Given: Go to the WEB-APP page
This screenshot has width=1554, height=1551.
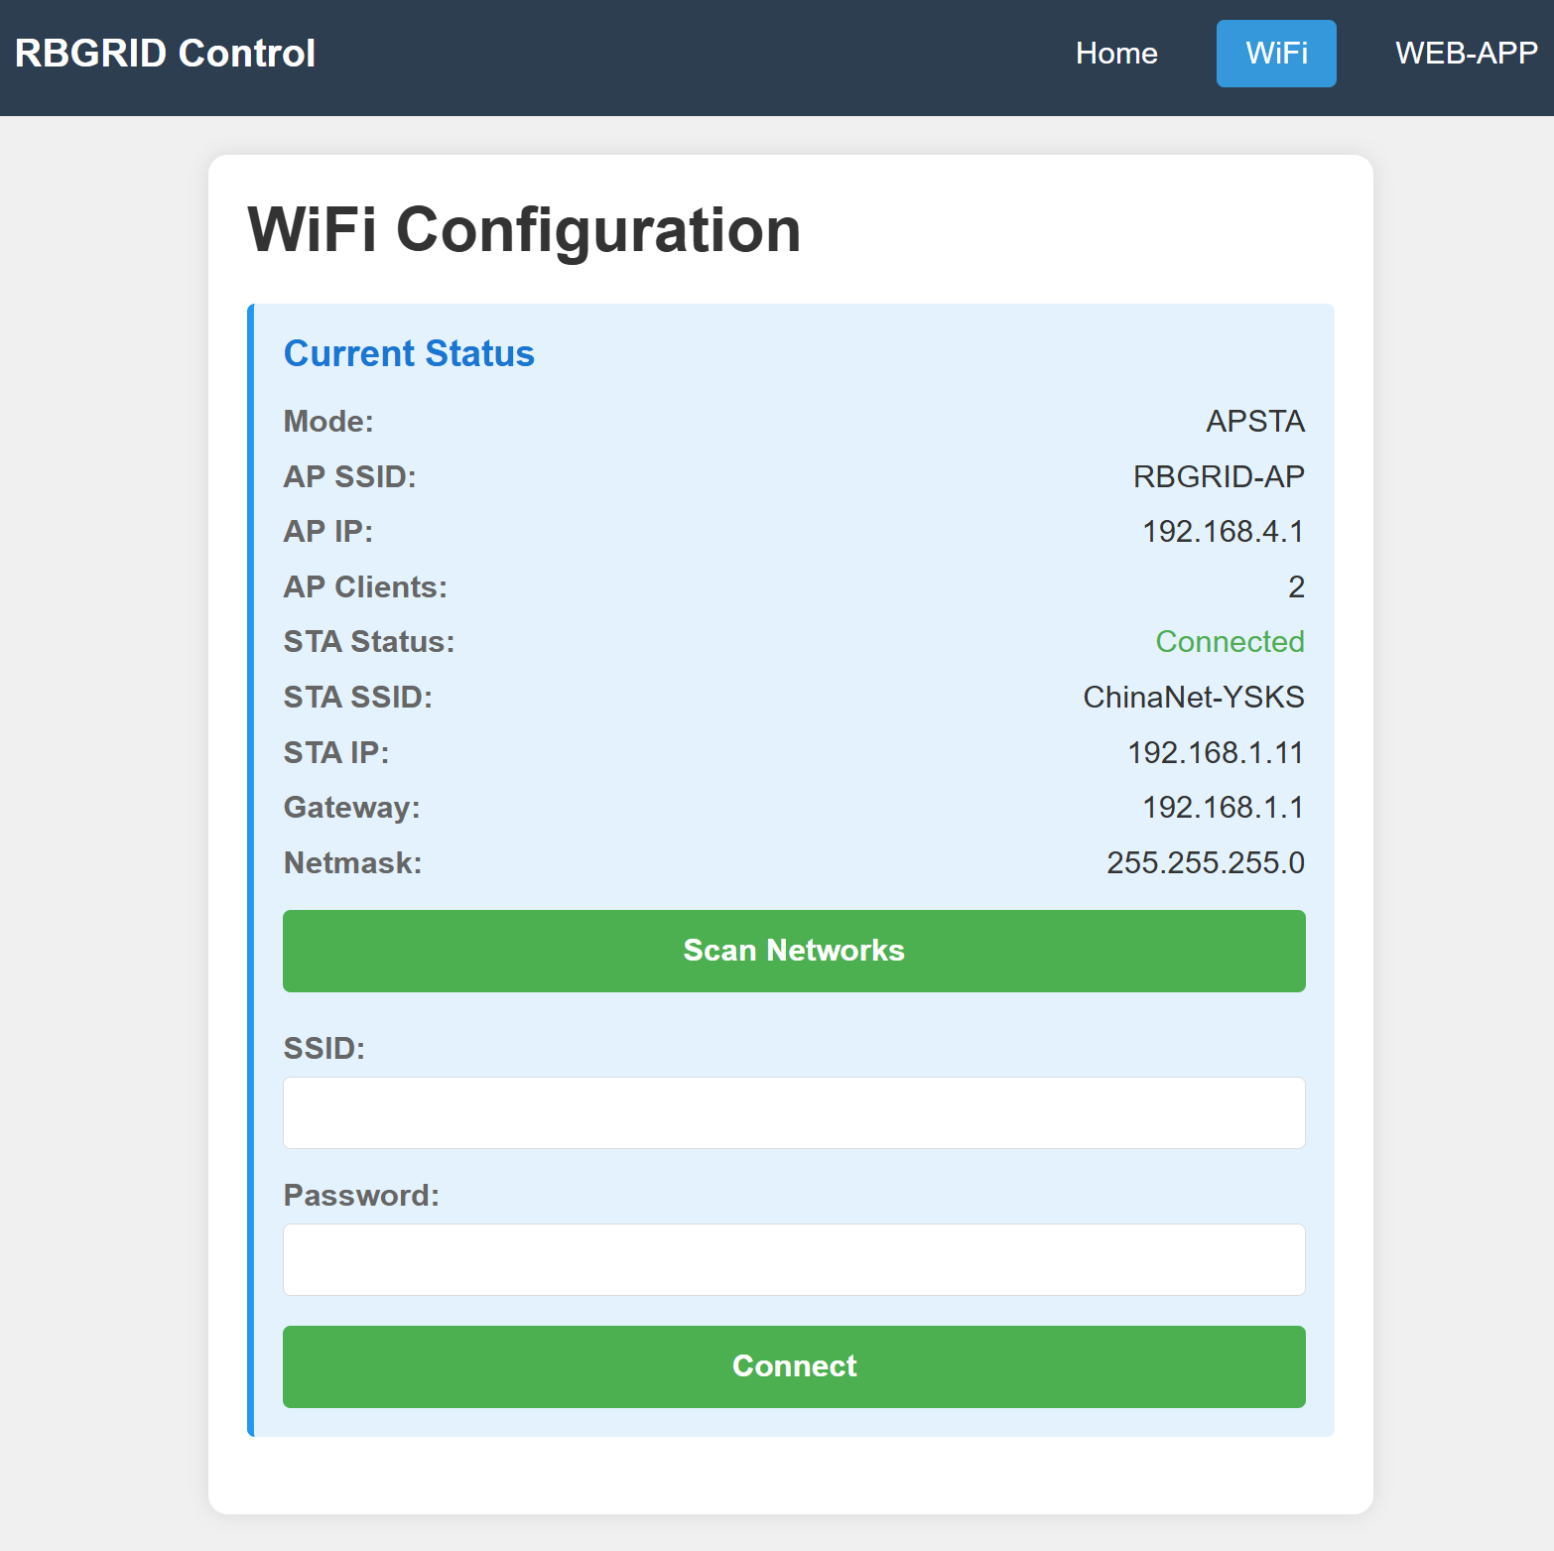Looking at the screenshot, I should pyautogui.click(x=1466, y=54).
